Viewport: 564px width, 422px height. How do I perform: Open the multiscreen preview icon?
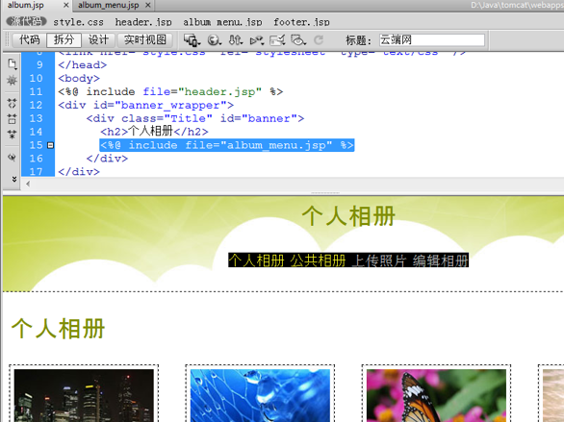[192, 39]
